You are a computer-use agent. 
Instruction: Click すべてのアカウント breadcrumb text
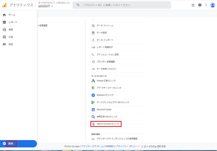click(47, 3)
